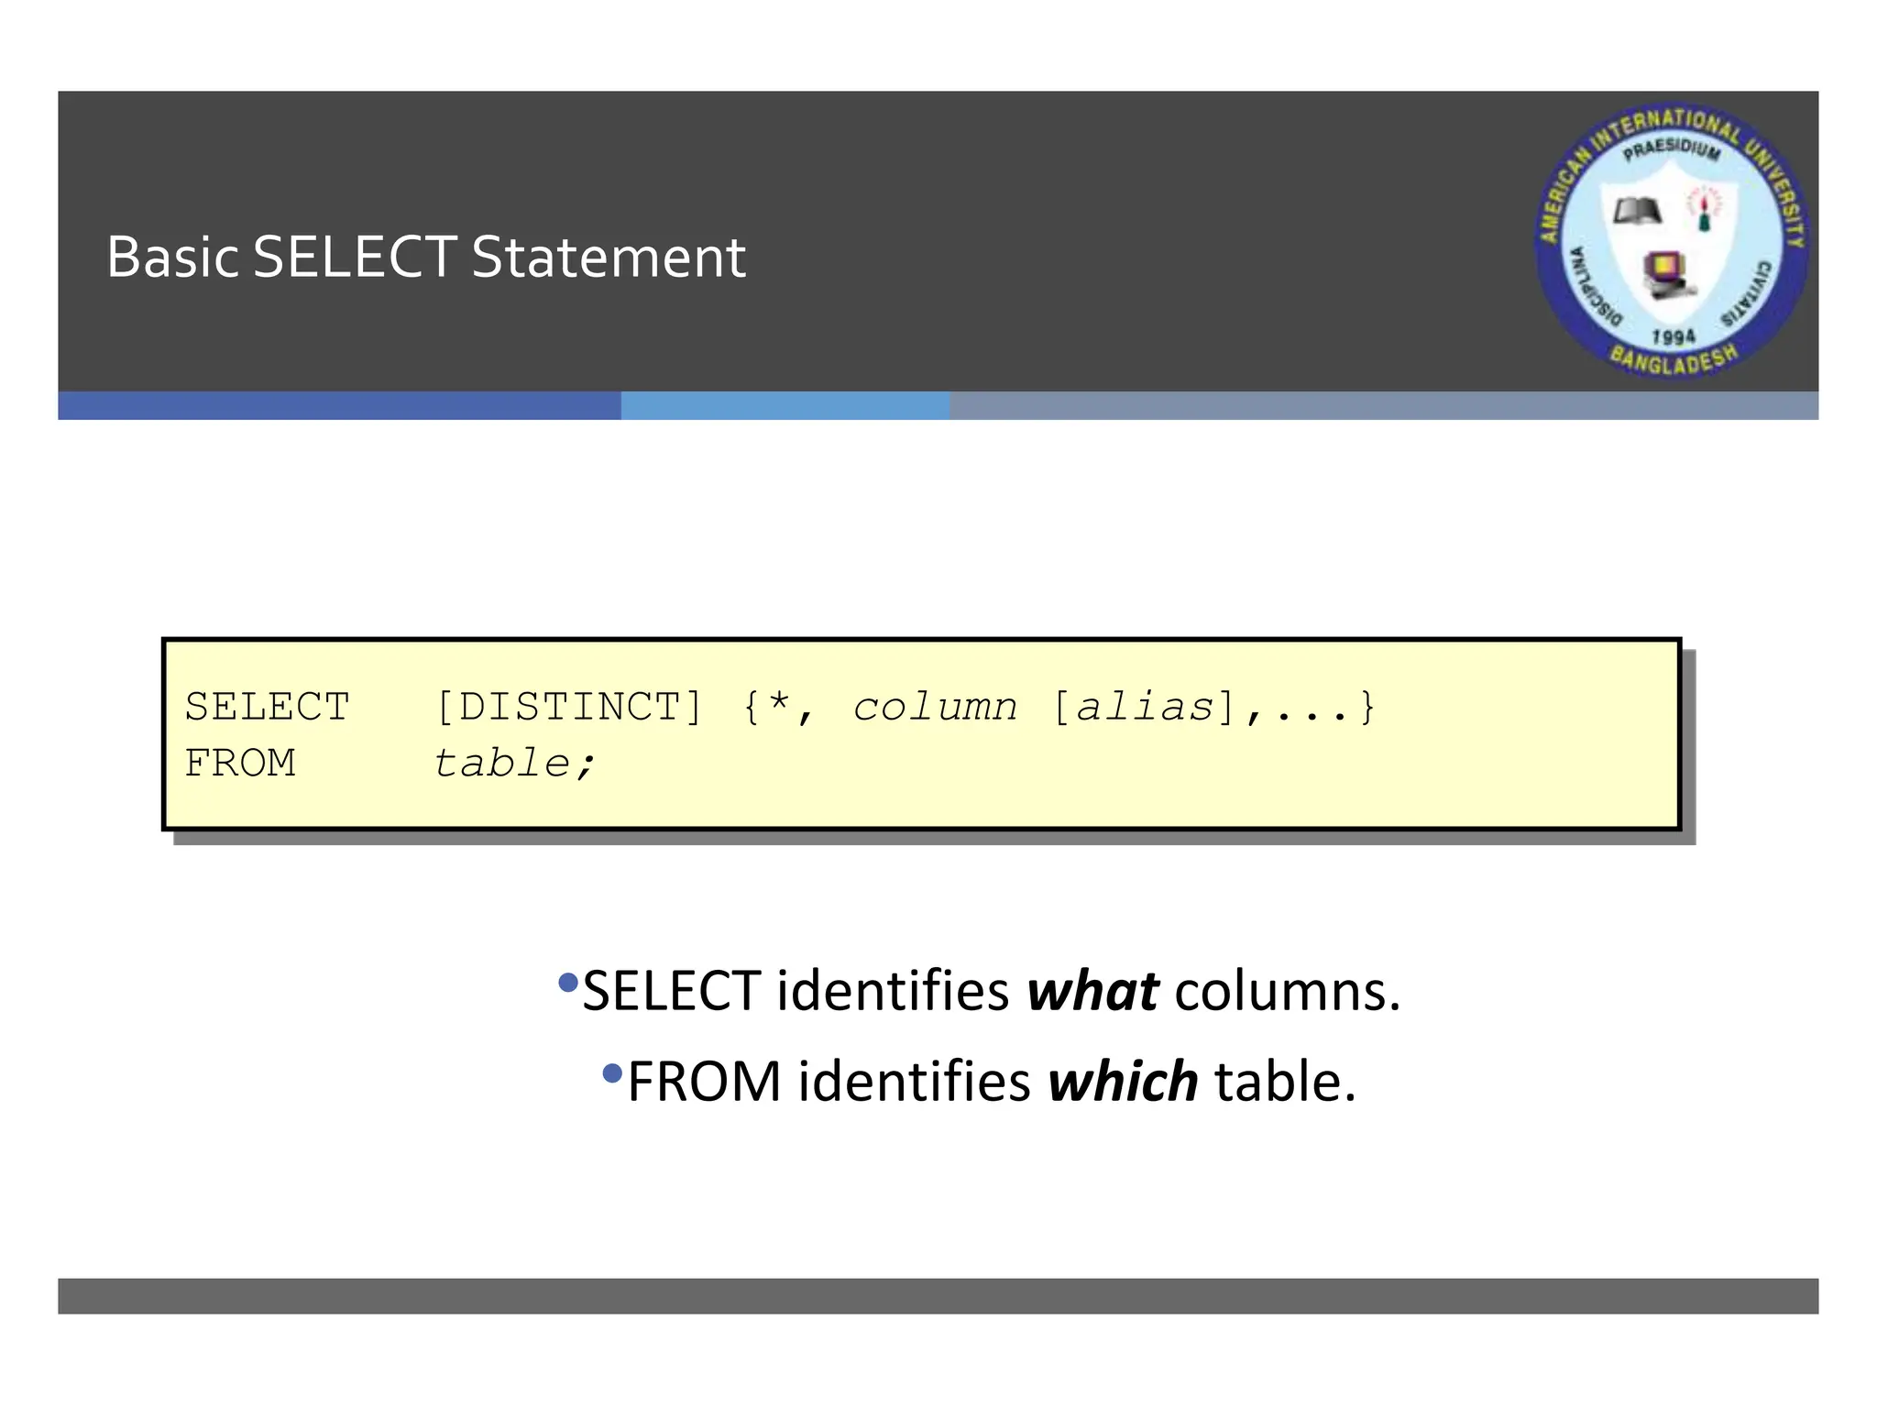
Task: Click the [DISTINCT] keyword in the syntax
Action: coord(569,708)
